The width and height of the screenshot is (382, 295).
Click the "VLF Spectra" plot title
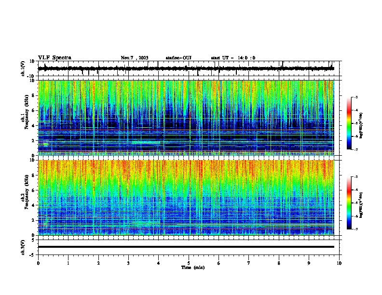55,58
